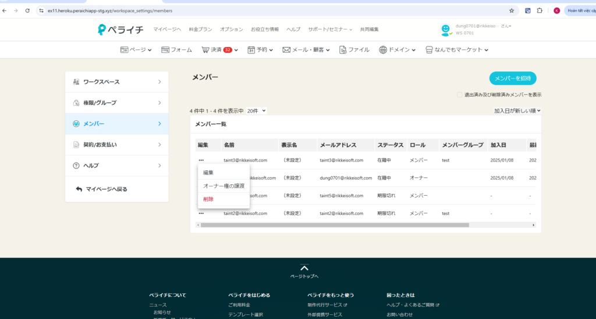This screenshot has height=319, width=596.
Task: Select 編集 in the context menu
Action: pos(208,173)
